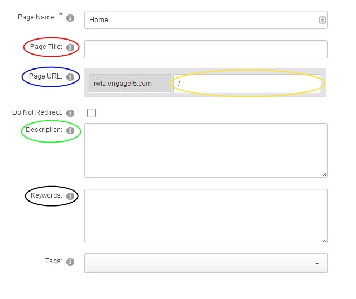This screenshot has width=356, height=299.
Task: Click the Page URL path field with slash
Action: click(247, 83)
